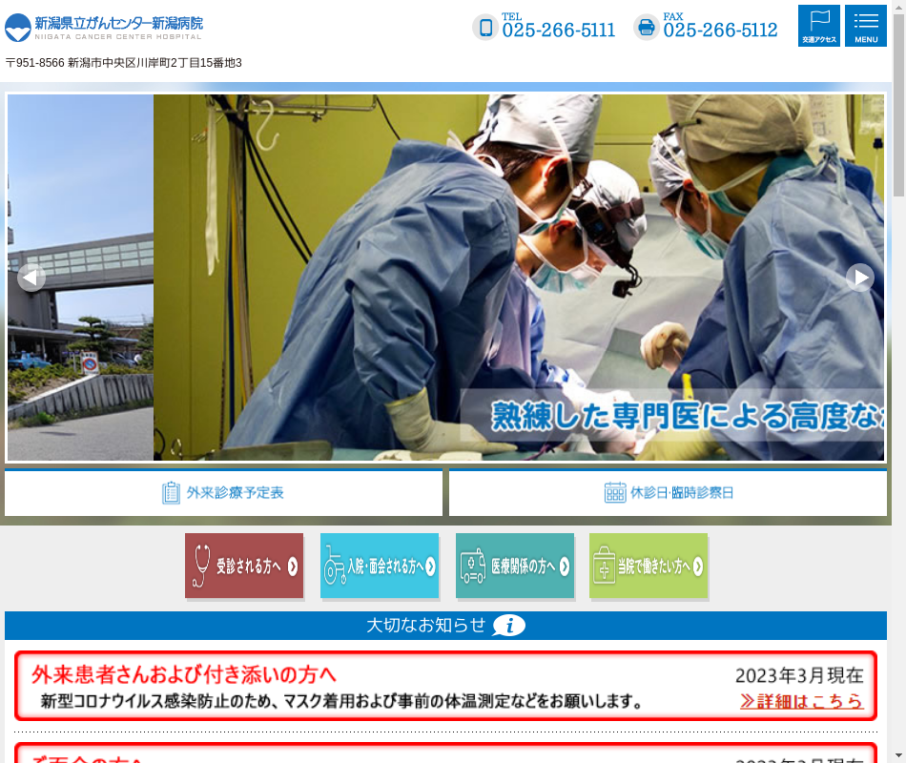906x763 pixels.
Task: Click the stethoscope icon on 受診される方へ
Action: 201,566
